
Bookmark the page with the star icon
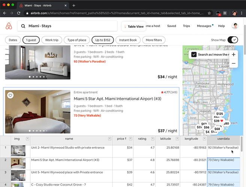click(x=209, y=13)
